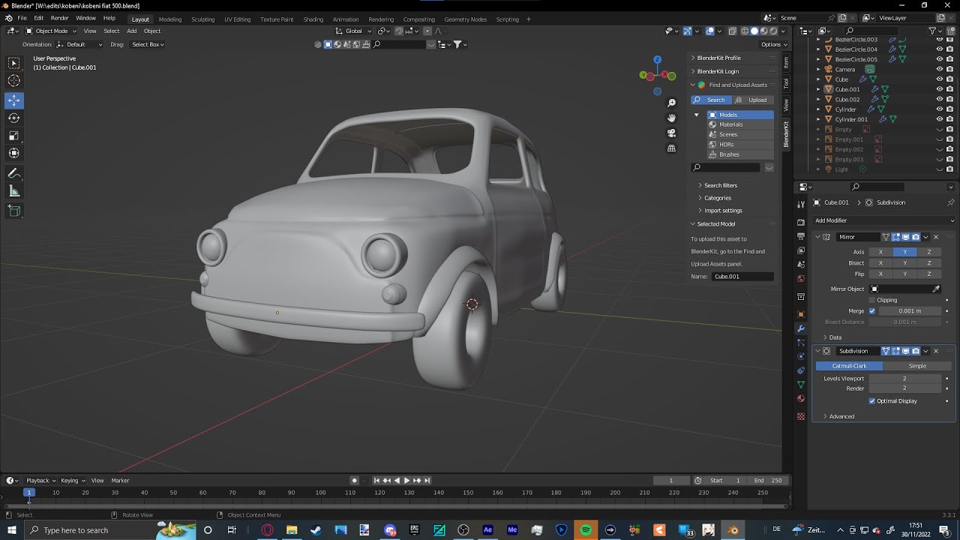
Task: Enable the Mirror Clipping checkbox
Action: pyautogui.click(x=871, y=300)
